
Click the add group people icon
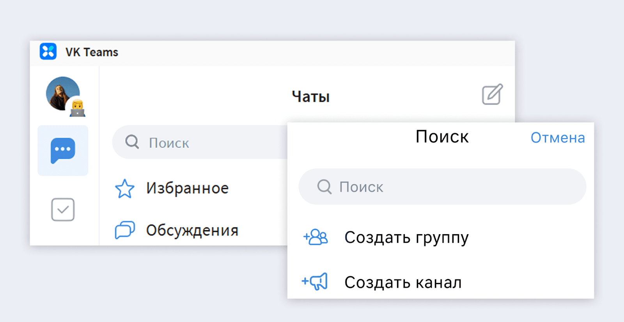[316, 237]
